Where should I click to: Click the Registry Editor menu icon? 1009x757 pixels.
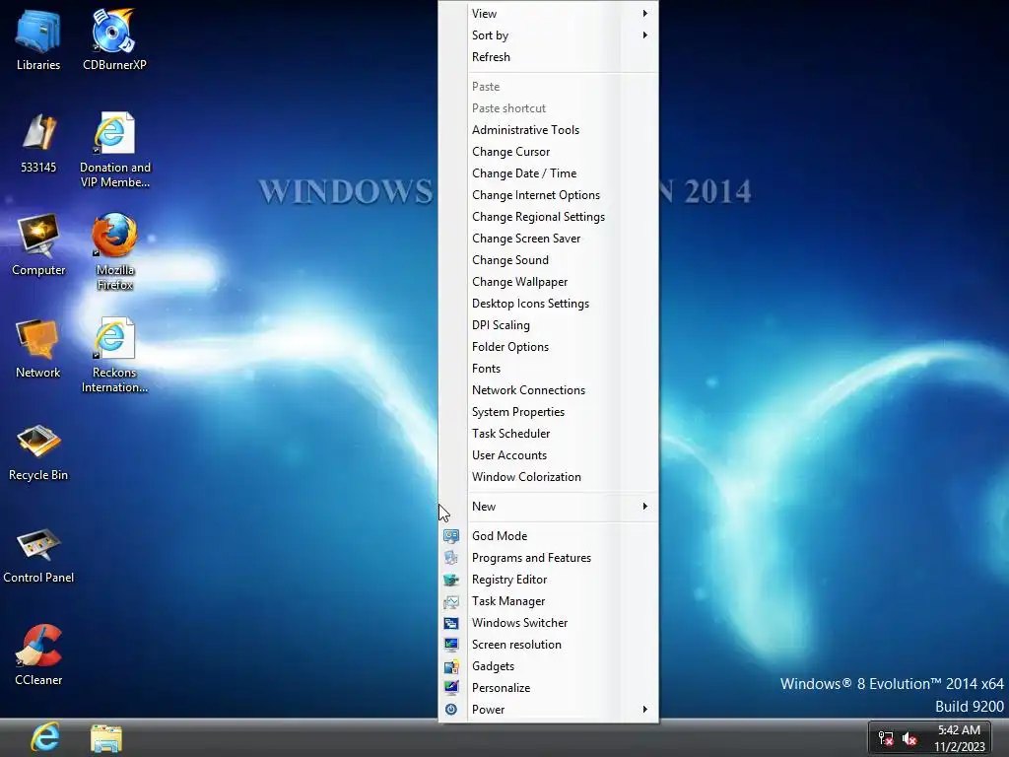[x=451, y=580]
